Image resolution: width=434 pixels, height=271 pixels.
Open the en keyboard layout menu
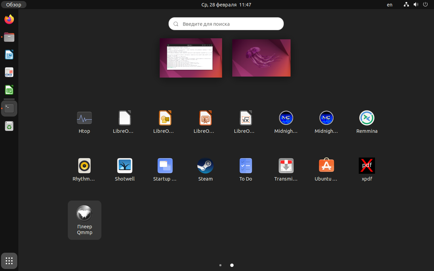[x=390, y=5]
